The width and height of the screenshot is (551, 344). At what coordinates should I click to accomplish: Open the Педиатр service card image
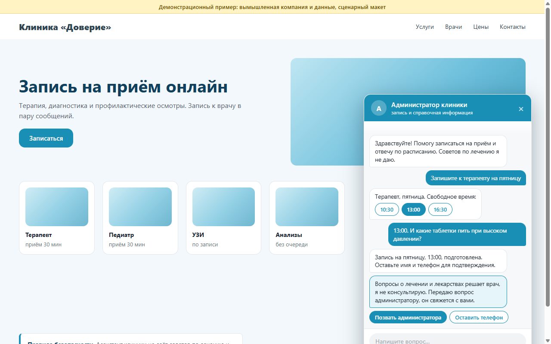click(140, 207)
